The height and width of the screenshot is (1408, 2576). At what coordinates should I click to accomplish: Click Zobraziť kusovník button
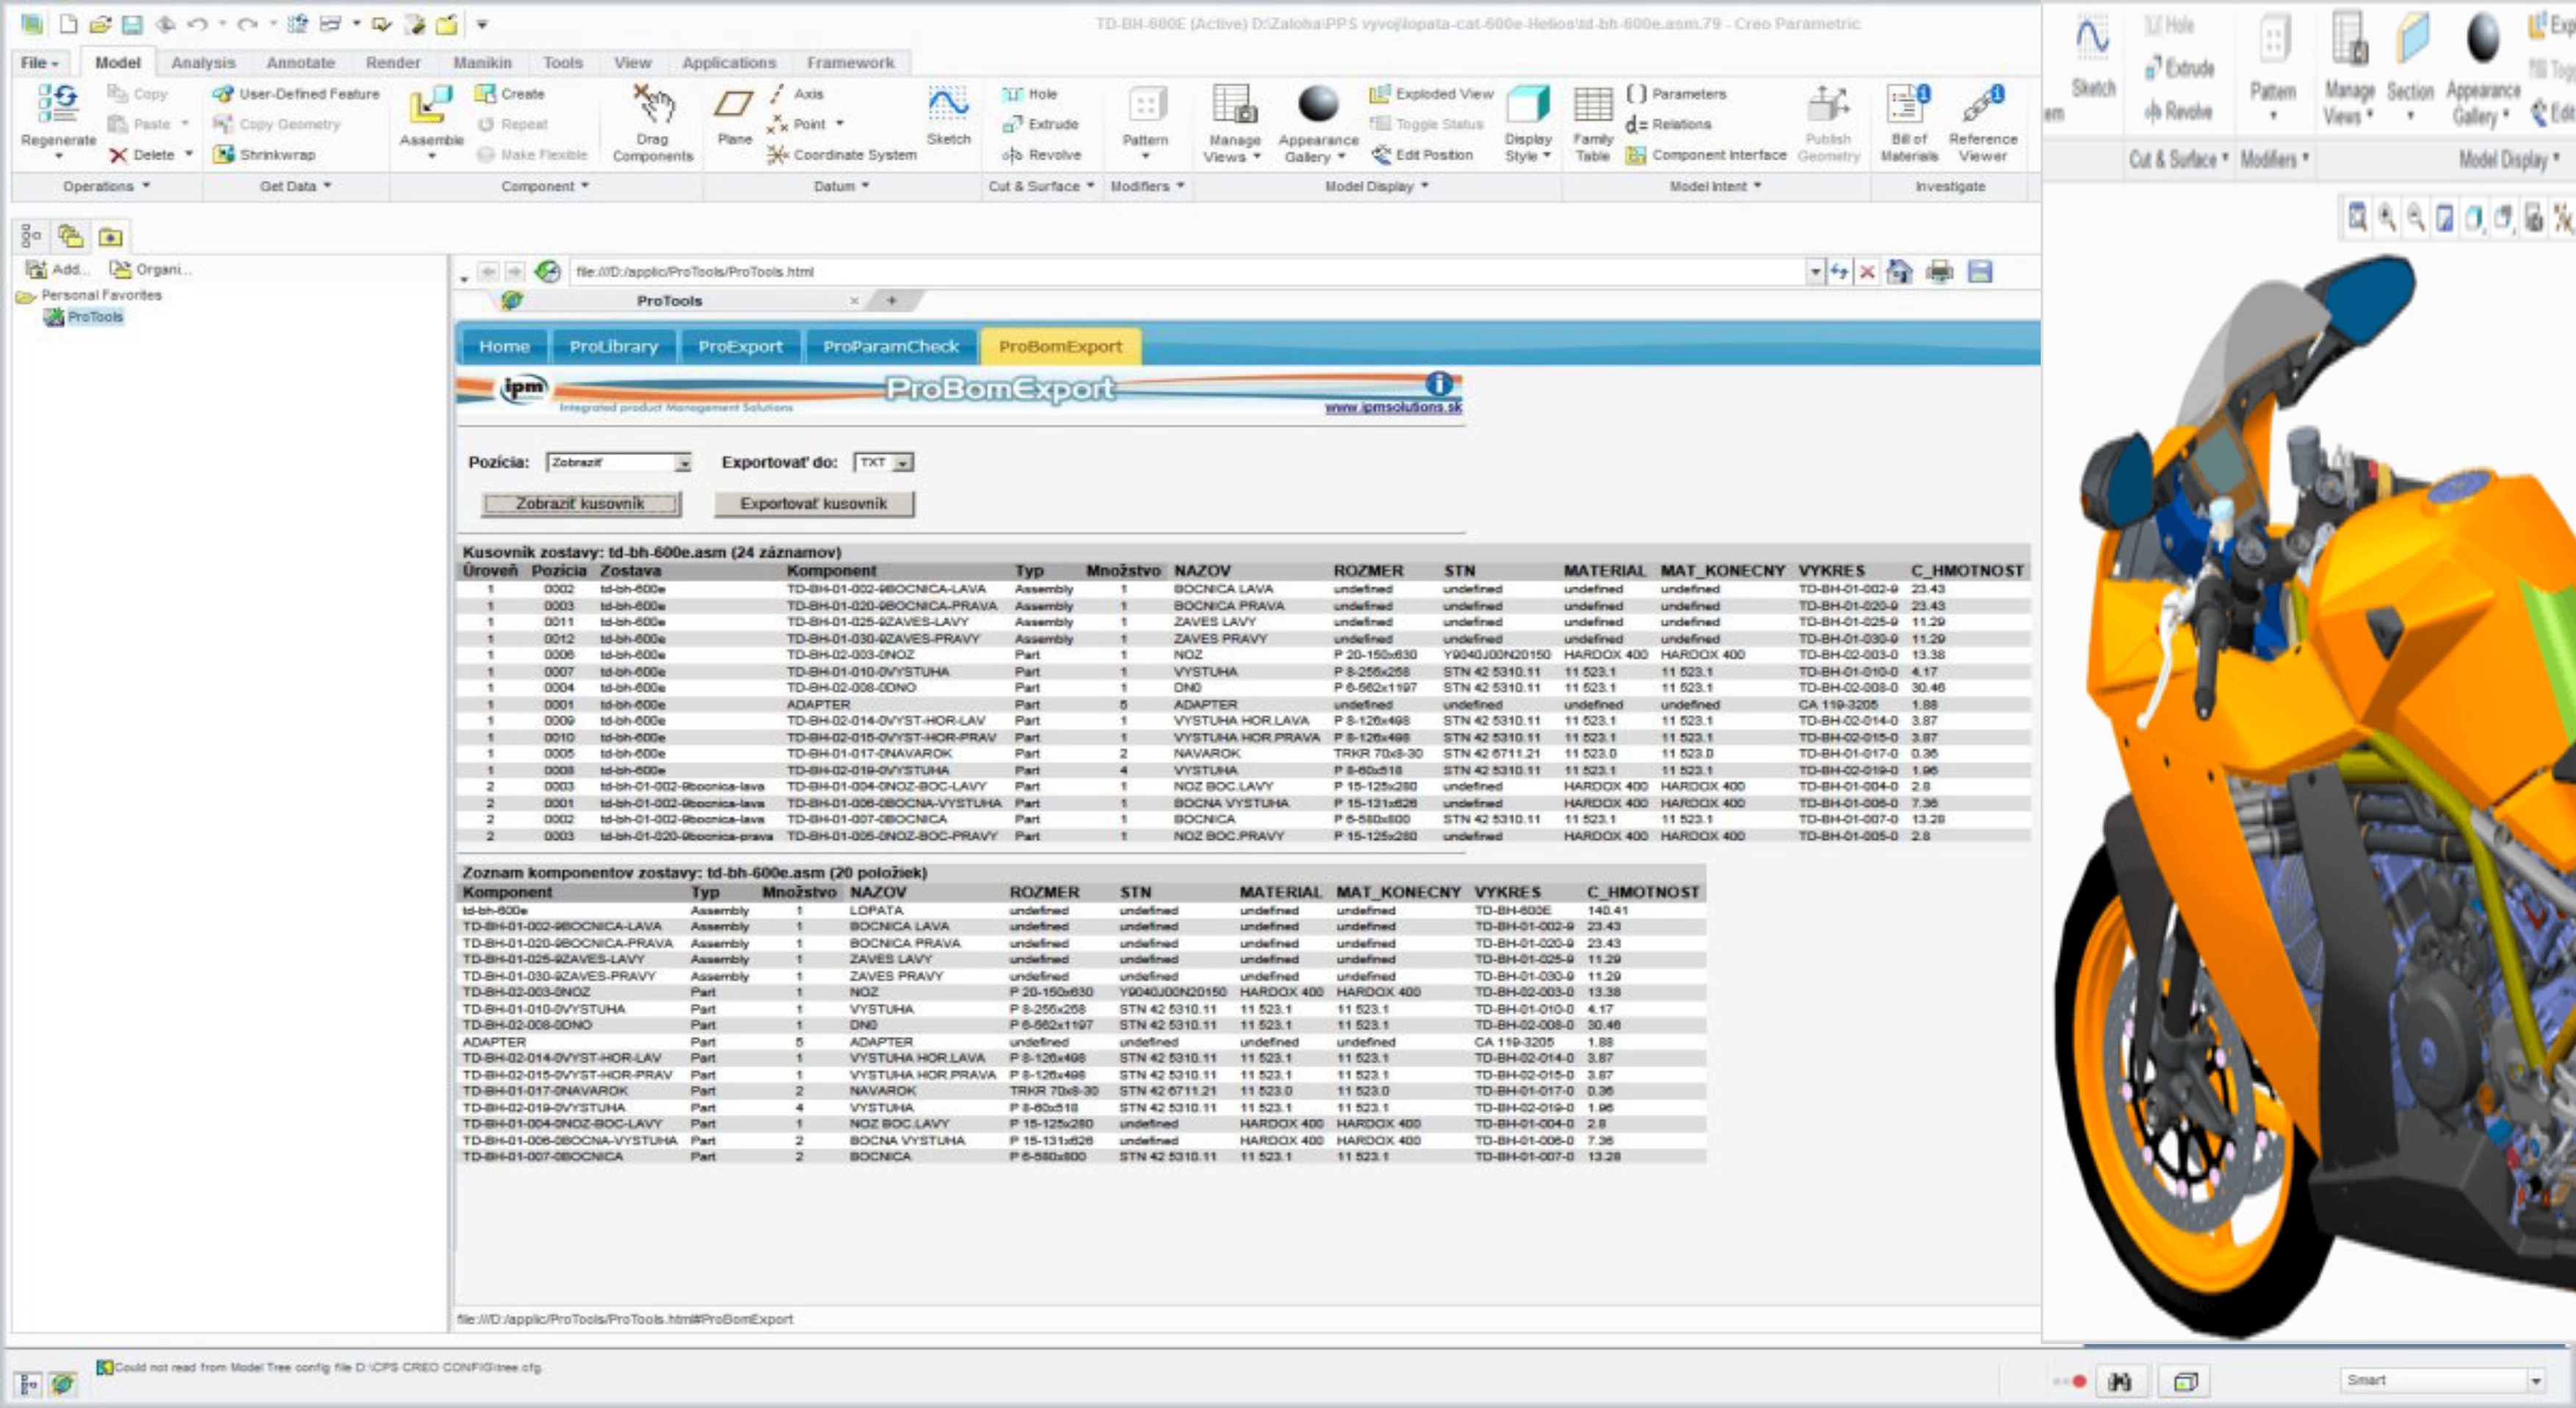pyautogui.click(x=580, y=504)
